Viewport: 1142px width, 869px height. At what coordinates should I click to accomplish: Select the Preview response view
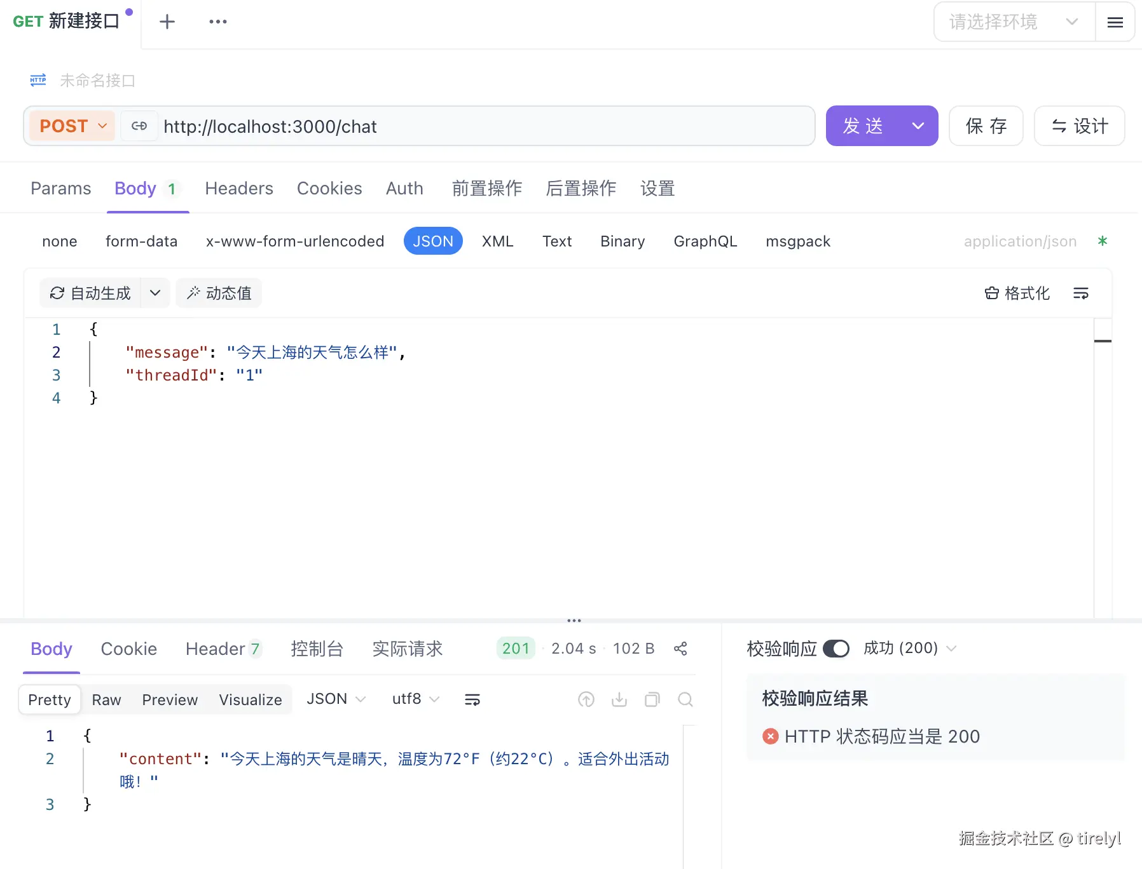point(170,699)
